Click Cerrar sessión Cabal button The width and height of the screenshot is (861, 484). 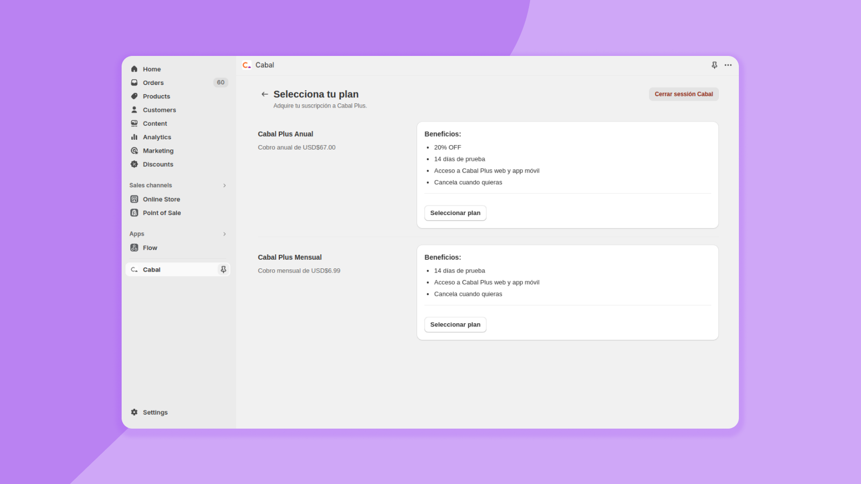coord(683,94)
